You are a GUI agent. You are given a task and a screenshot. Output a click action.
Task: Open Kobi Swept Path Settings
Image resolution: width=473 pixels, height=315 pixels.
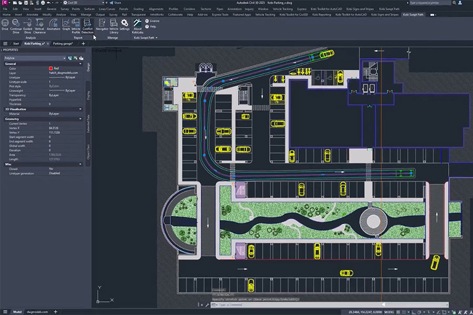click(124, 25)
